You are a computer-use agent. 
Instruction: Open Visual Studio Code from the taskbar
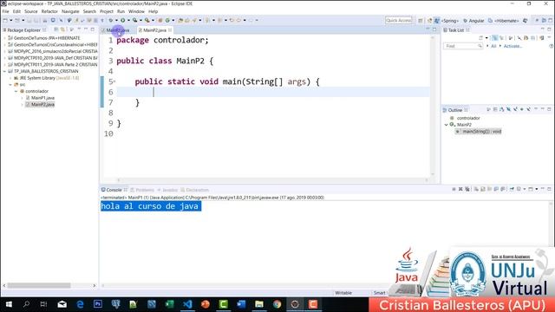click(187, 304)
